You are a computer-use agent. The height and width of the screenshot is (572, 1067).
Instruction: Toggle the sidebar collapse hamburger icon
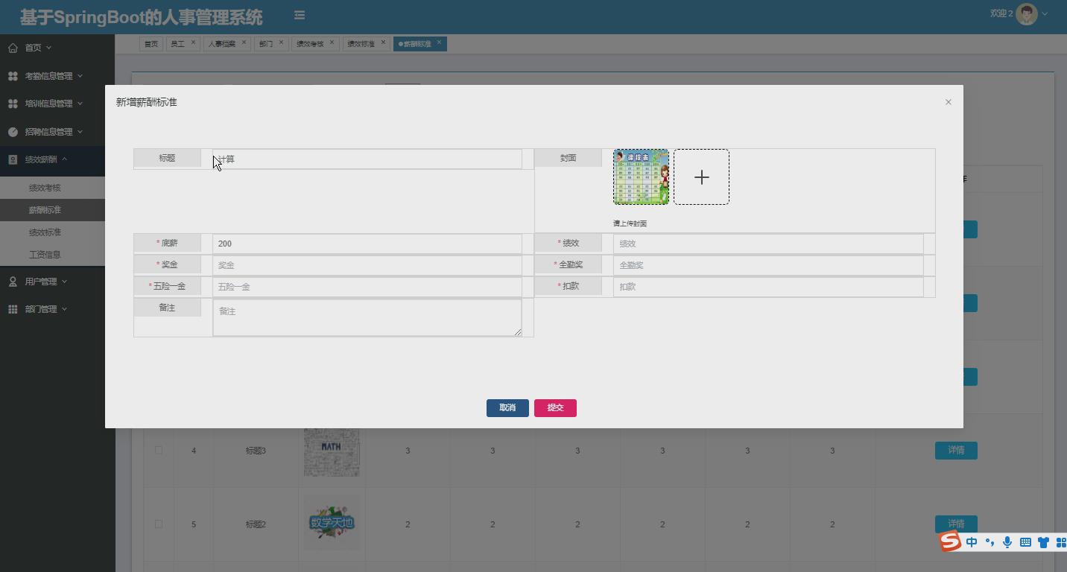(x=299, y=15)
